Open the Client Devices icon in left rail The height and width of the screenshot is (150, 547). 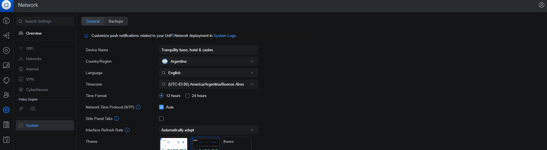point(6,65)
